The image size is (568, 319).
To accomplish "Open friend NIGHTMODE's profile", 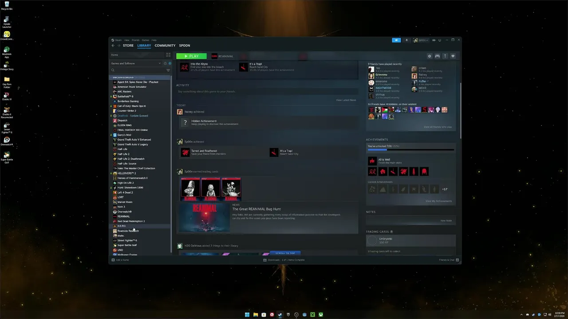I will click(384, 88).
